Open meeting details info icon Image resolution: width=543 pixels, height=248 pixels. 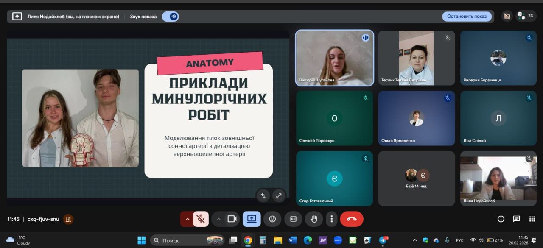pos(501,219)
